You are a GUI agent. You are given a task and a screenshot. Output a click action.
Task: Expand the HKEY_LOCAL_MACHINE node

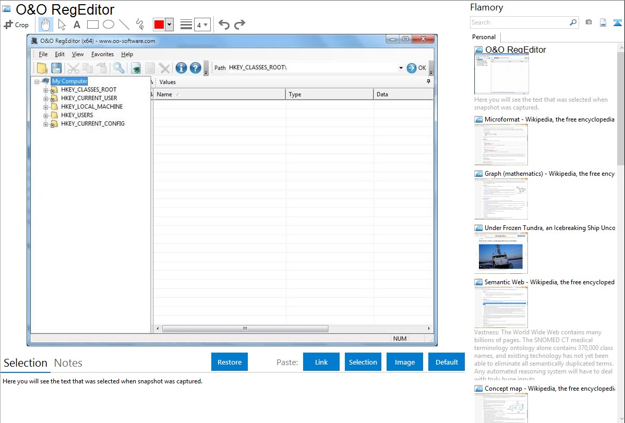point(45,107)
